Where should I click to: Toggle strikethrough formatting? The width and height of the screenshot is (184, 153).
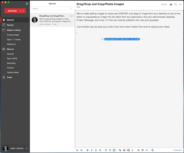(x=100, y=150)
